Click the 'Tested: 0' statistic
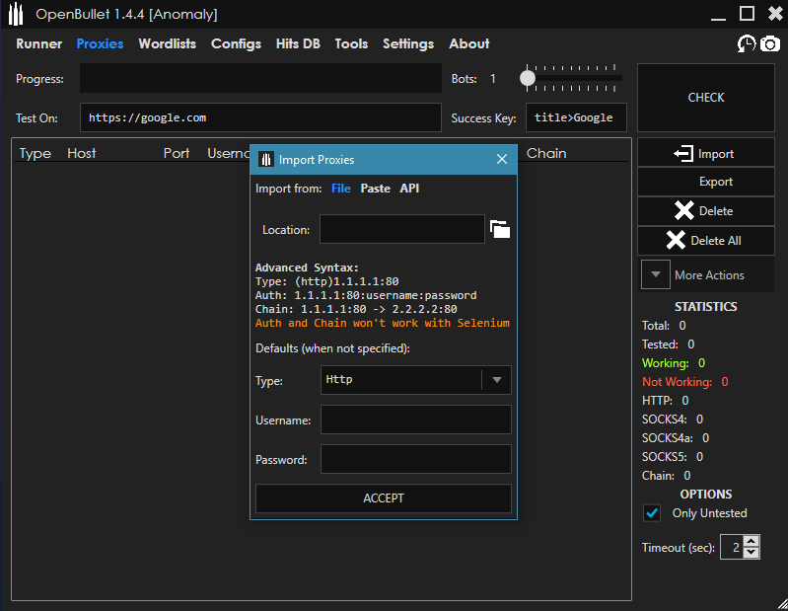Viewport: 788px width, 611px height. 668,344
